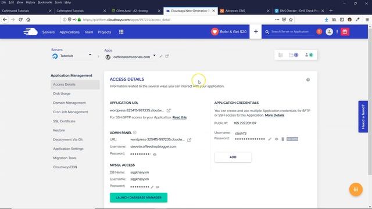This screenshot has width=372, height=209.
Task: Open Admin Panel URL external link icon
Action: coord(189,140)
